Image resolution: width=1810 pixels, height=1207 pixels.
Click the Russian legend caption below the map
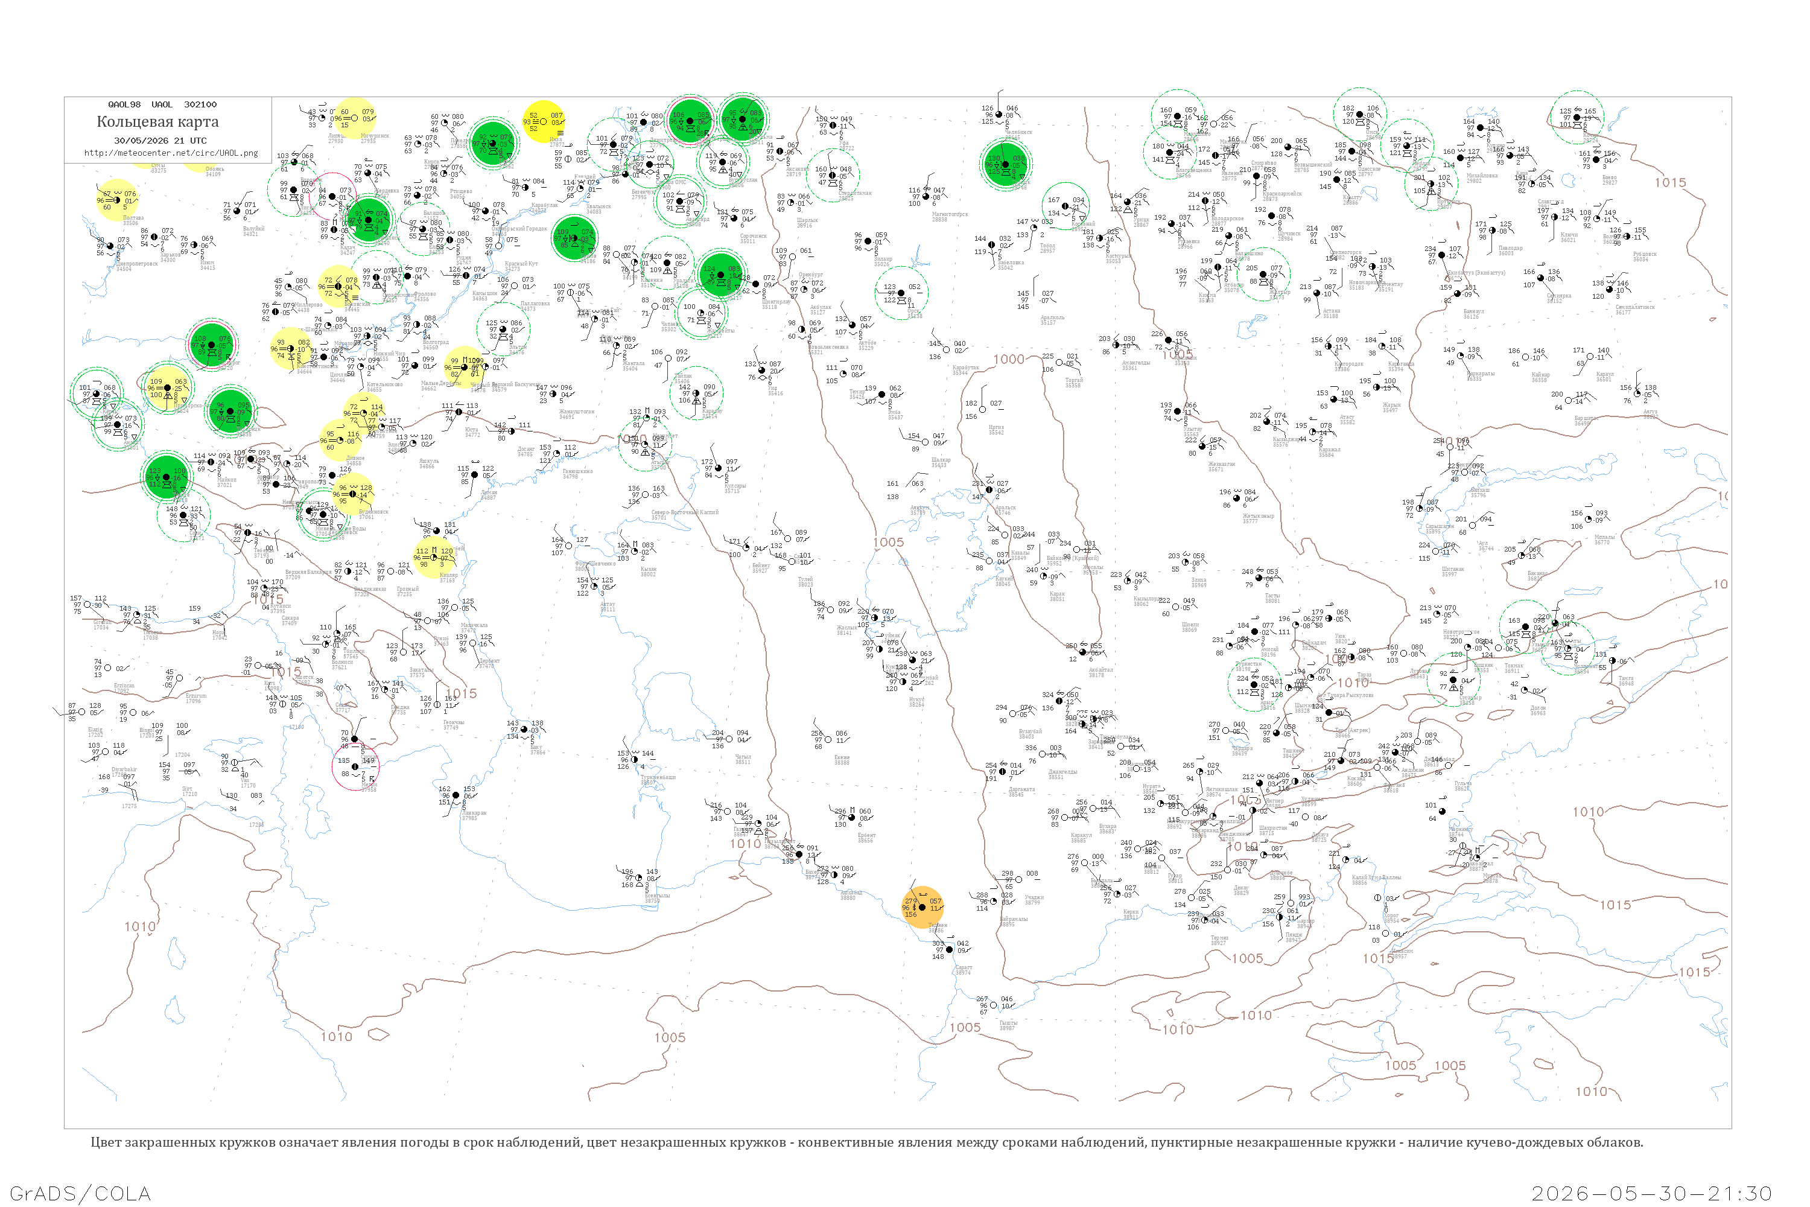866,1142
